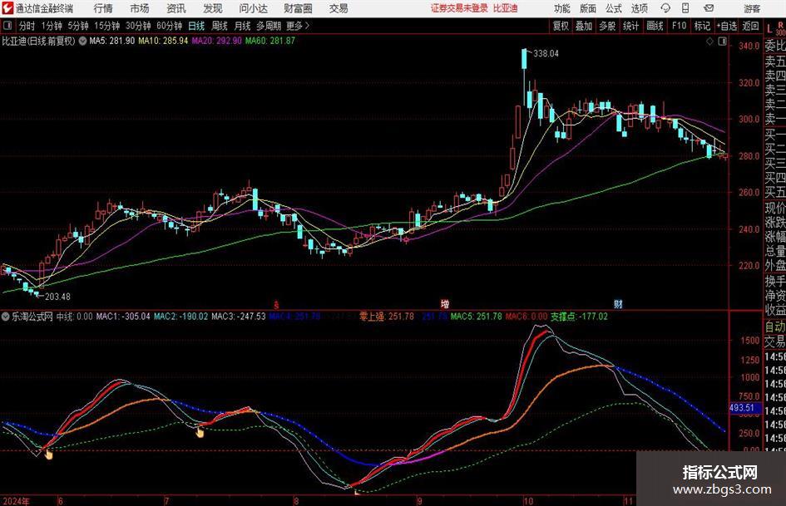Expand the 乐淘公式网 indicator dropdown
The image size is (786, 506).
[6, 317]
